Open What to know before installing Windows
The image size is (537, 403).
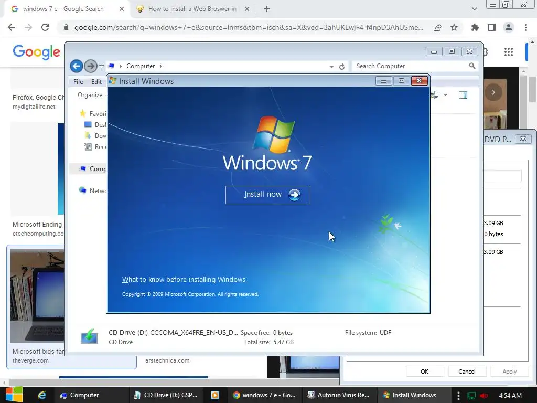(x=184, y=279)
